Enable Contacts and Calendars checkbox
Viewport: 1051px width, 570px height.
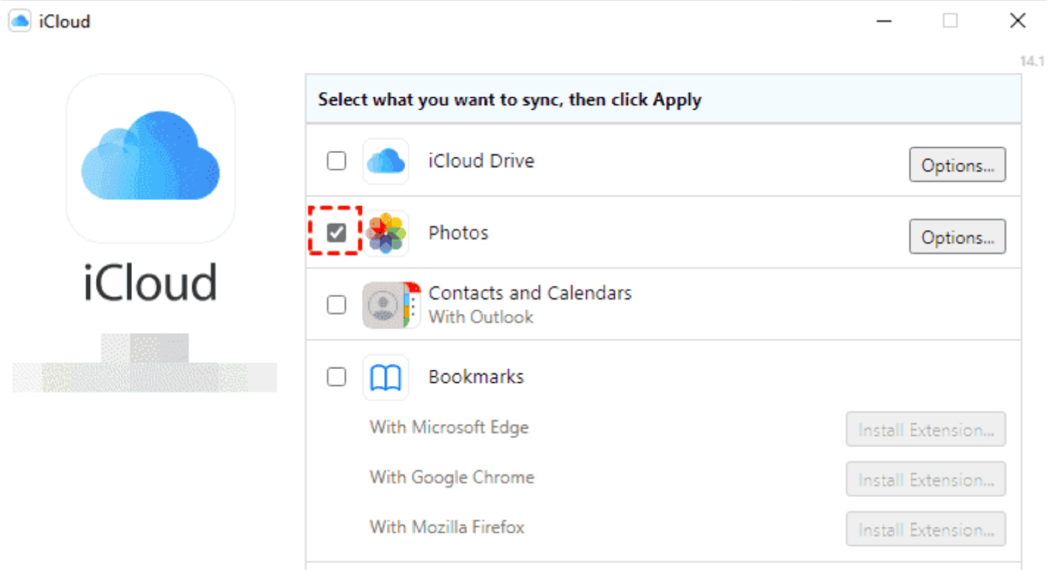[336, 305]
